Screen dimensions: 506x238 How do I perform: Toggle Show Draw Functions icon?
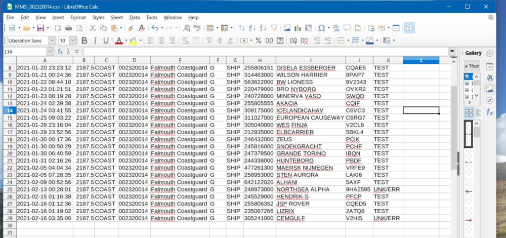click(x=409, y=28)
